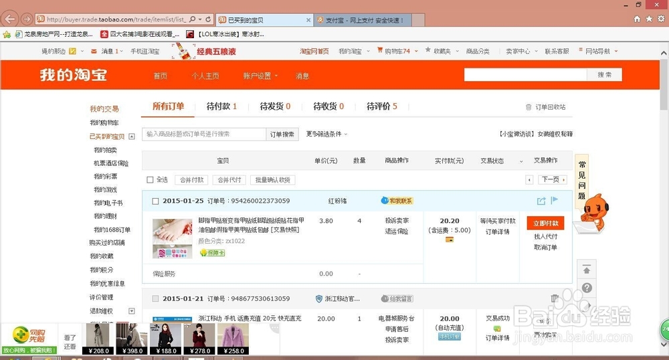
Task: Open the 订单回收站 trash icon
Action: (x=529, y=107)
